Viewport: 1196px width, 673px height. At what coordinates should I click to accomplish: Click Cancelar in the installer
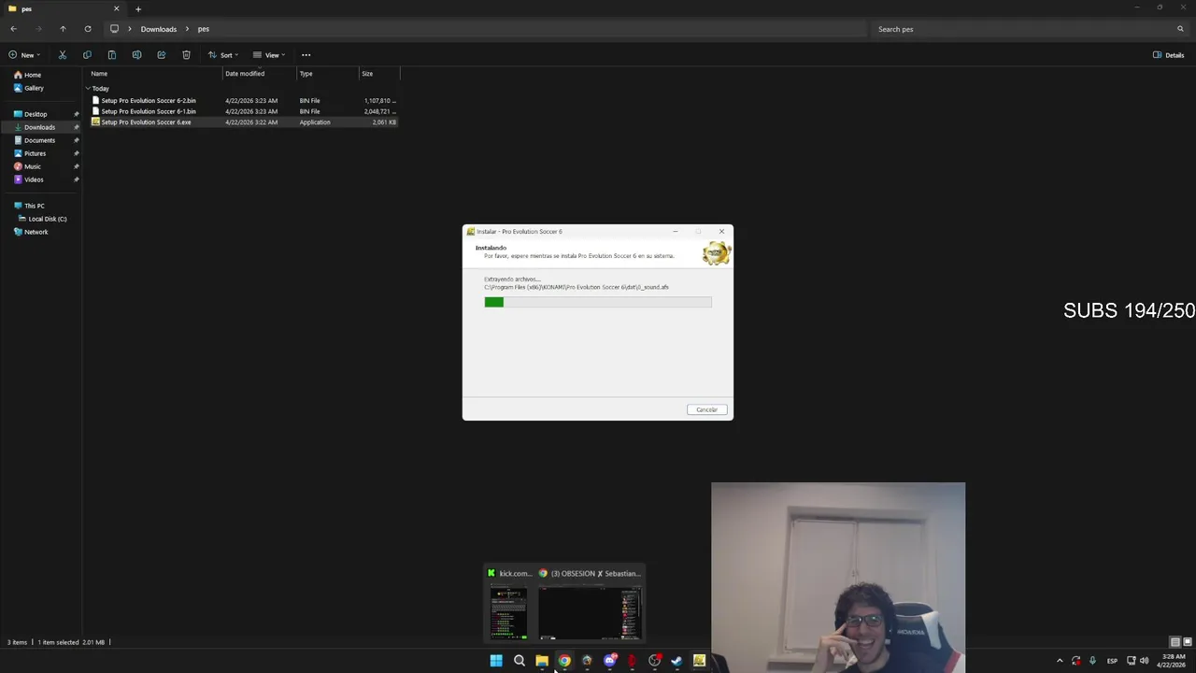click(706, 409)
